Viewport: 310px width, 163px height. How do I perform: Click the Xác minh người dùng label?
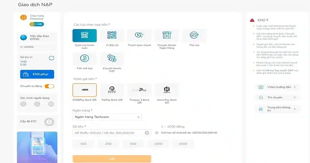(35, 98)
